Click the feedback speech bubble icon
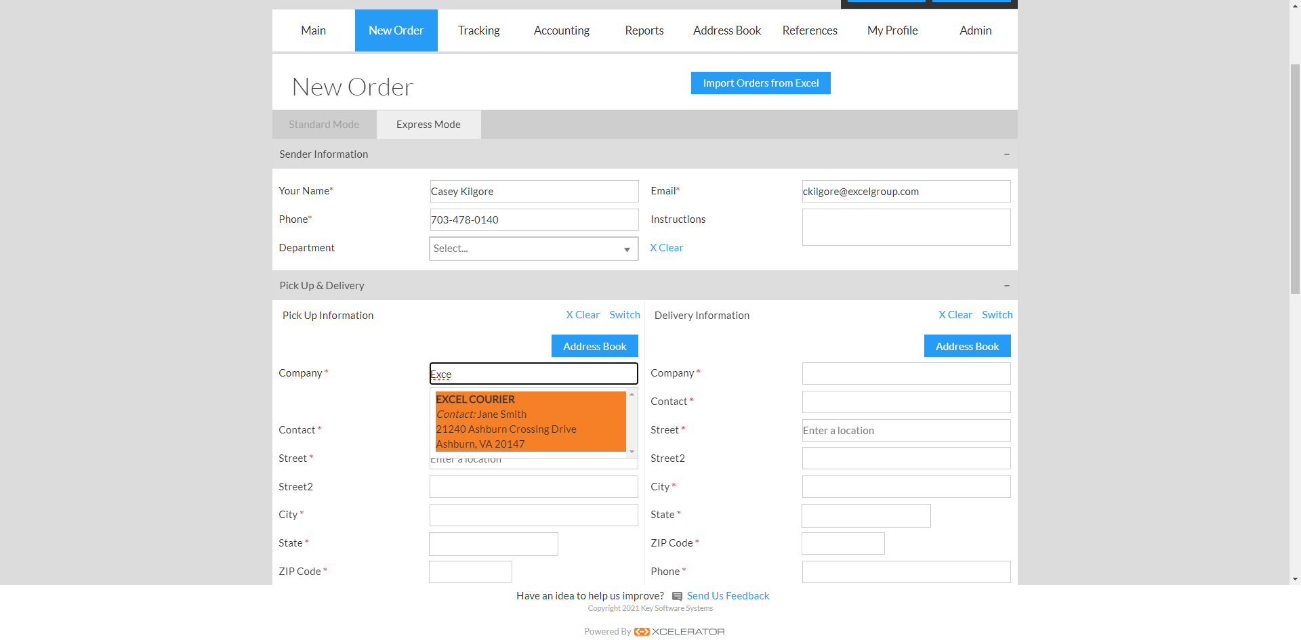This screenshot has width=1301, height=640. pyautogui.click(x=677, y=597)
